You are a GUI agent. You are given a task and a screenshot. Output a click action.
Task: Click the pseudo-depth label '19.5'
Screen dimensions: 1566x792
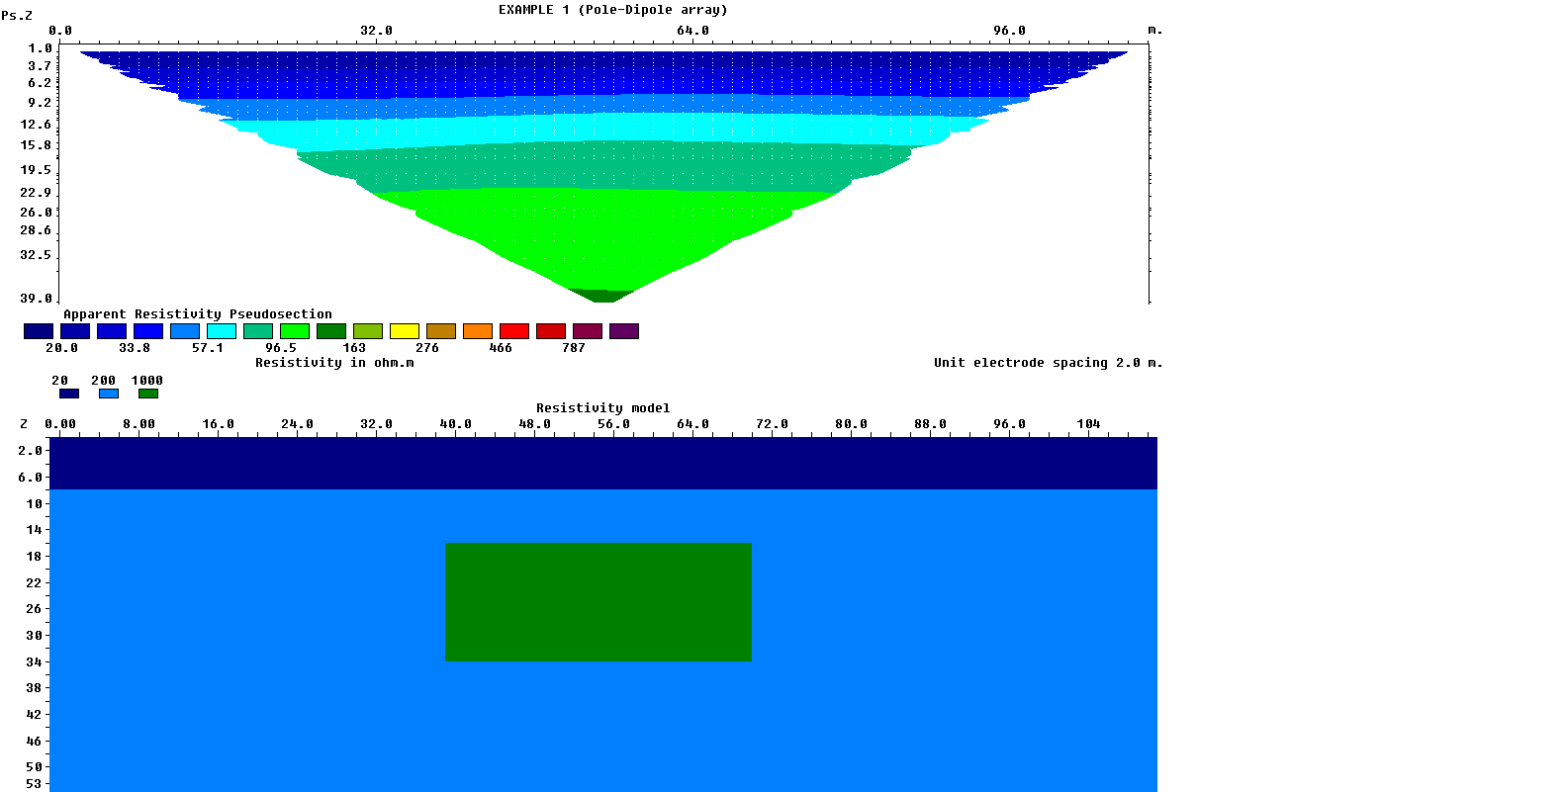click(x=37, y=170)
